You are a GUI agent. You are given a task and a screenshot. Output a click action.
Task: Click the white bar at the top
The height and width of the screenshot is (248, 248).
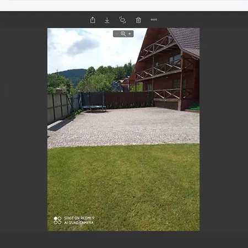click(124, 6)
